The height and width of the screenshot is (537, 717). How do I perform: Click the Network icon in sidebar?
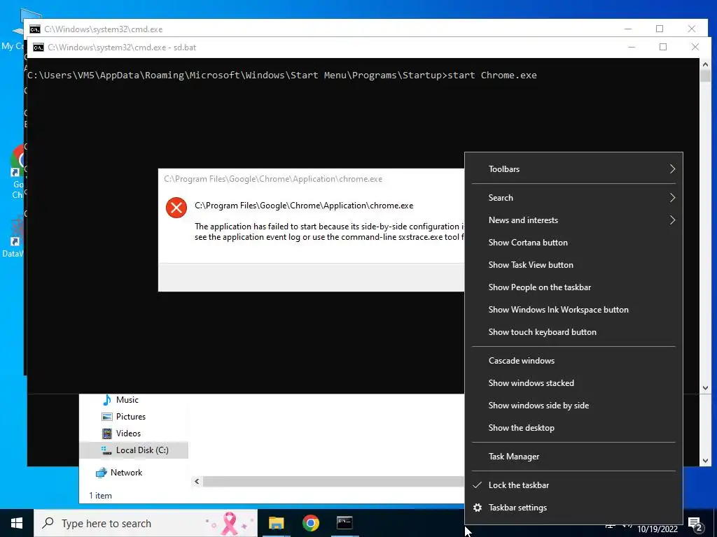102,473
